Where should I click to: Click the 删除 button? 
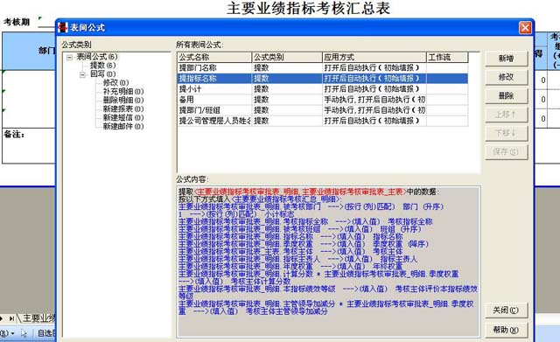point(506,95)
